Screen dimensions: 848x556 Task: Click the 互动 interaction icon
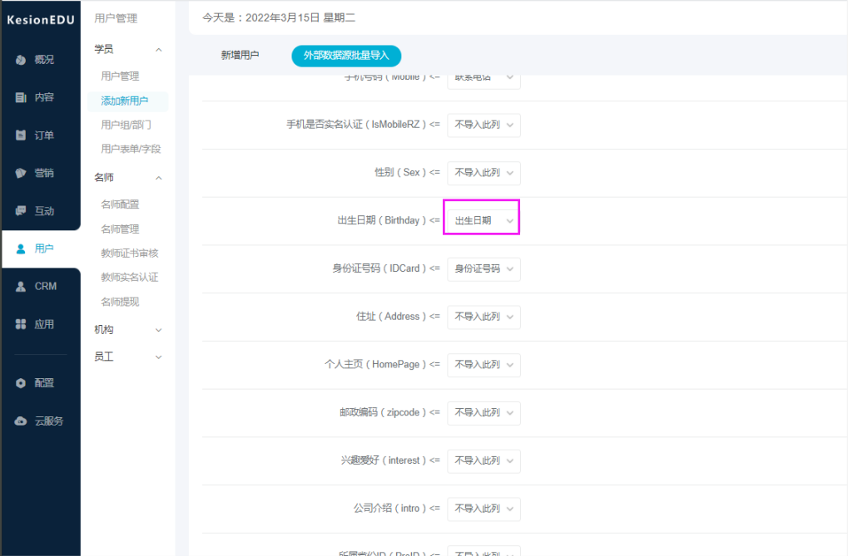click(x=22, y=211)
